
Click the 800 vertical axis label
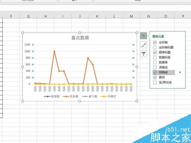pos(28,58)
